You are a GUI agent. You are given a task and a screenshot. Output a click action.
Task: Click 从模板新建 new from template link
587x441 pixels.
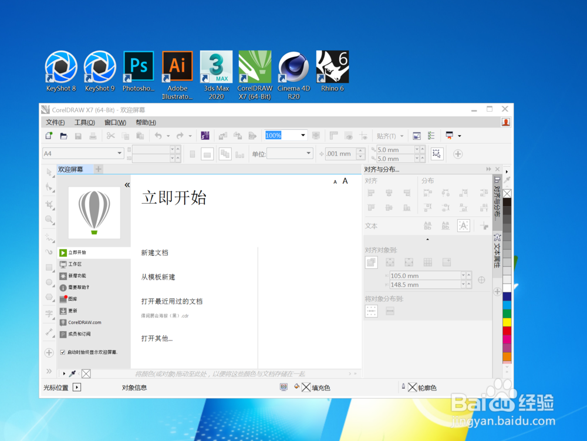click(158, 277)
